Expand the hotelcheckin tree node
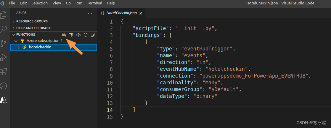 (18, 47)
